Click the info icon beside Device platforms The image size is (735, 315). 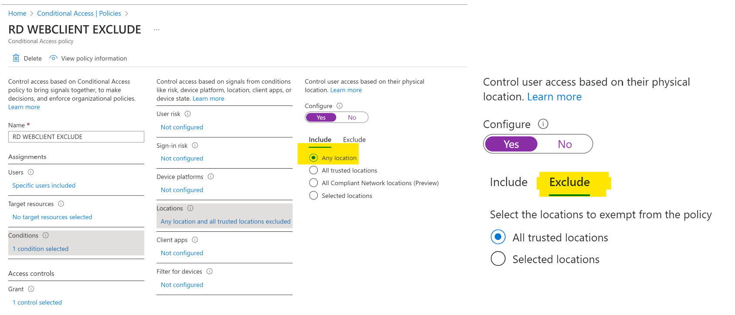pos(211,176)
